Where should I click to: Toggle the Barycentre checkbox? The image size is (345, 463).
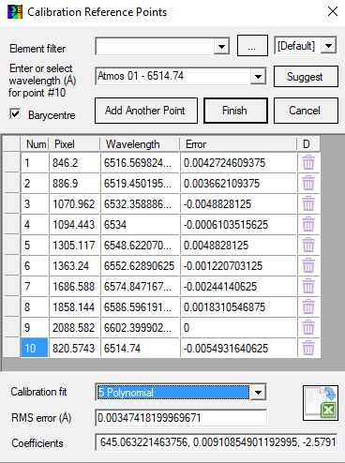pyautogui.click(x=15, y=114)
